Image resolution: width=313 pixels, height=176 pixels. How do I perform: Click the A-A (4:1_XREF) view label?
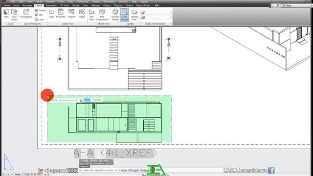pyautogui.click(x=115, y=153)
